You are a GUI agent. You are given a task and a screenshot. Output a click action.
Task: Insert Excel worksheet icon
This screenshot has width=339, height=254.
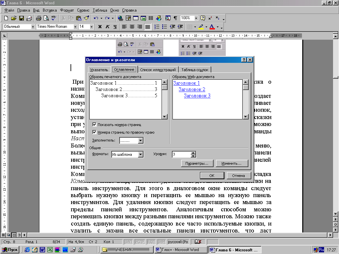pyautogui.click(x=143, y=18)
